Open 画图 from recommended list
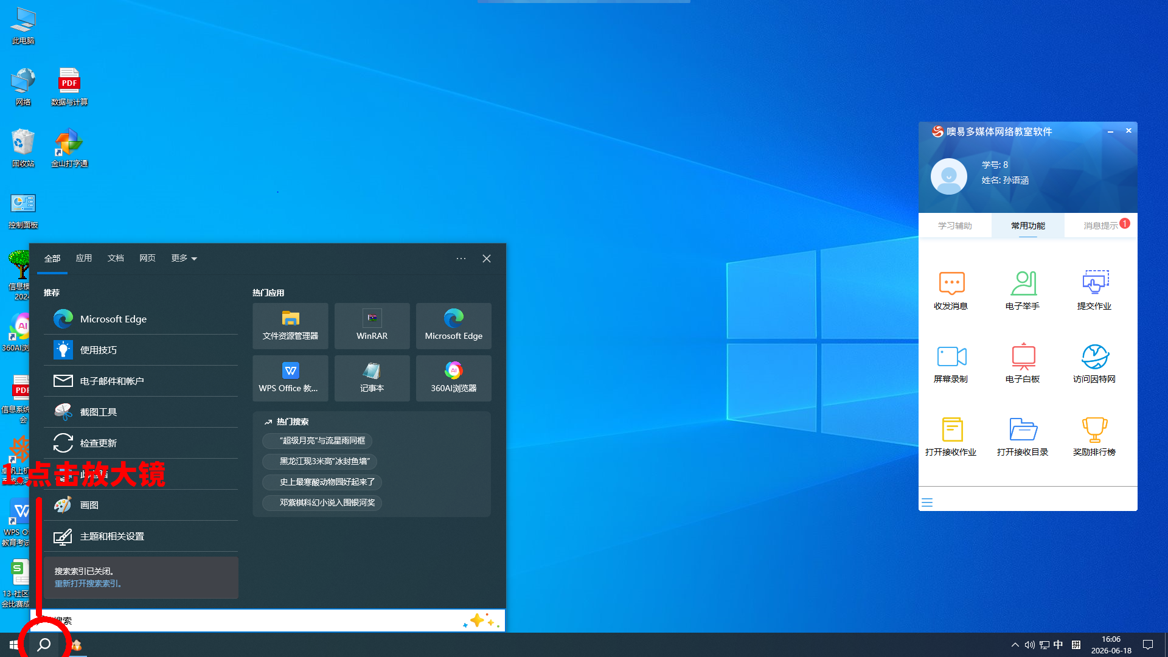The width and height of the screenshot is (1168, 657). [x=141, y=505]
